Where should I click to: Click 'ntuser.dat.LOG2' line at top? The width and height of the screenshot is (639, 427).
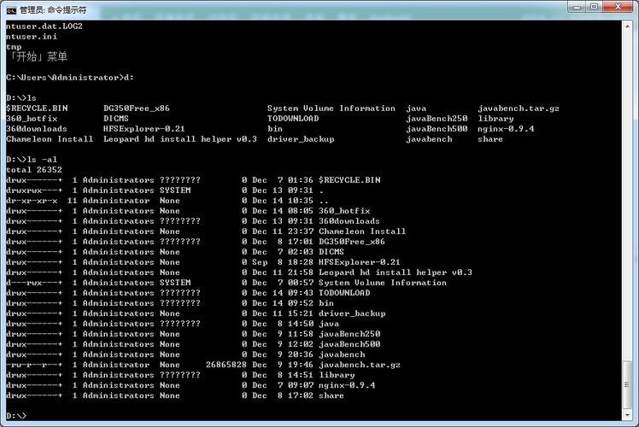[44, 26]
